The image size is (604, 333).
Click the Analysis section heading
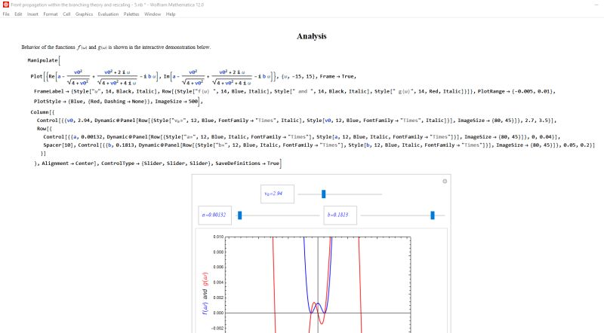(312, 36)
